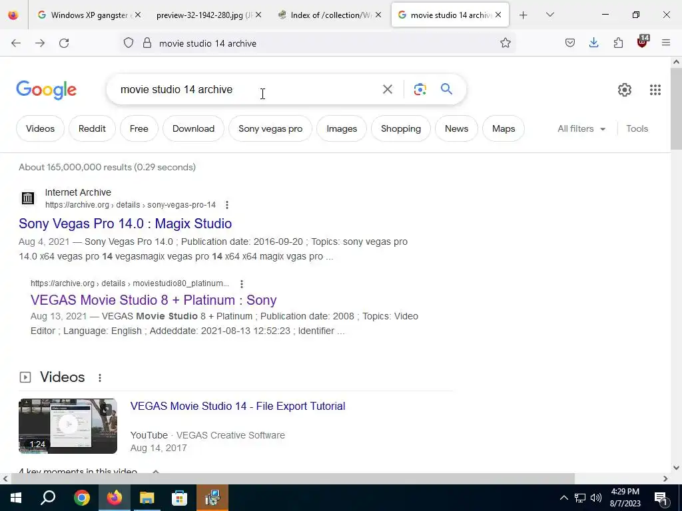Open the Google apps grid
The width and height of the screenshot is (682, 511).
click(x=655, y=90)
